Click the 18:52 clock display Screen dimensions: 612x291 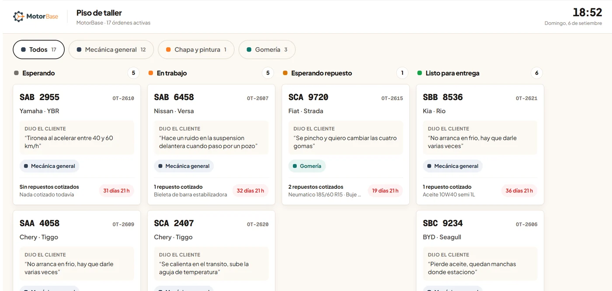pyautogui.click(x=587, y=12)
